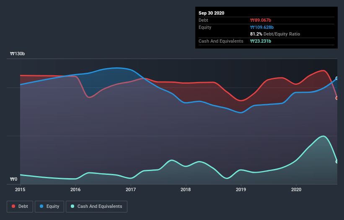This screenshot has height=220, width=344.
Task: Select the 2018 x-axis label
Action: coord(186,189)
